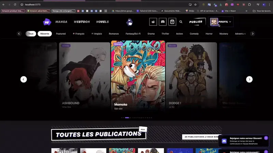The height and width of the screenshot is (153, 273).
Task: Select the Adventure genre filter
Action: point(240,34)
